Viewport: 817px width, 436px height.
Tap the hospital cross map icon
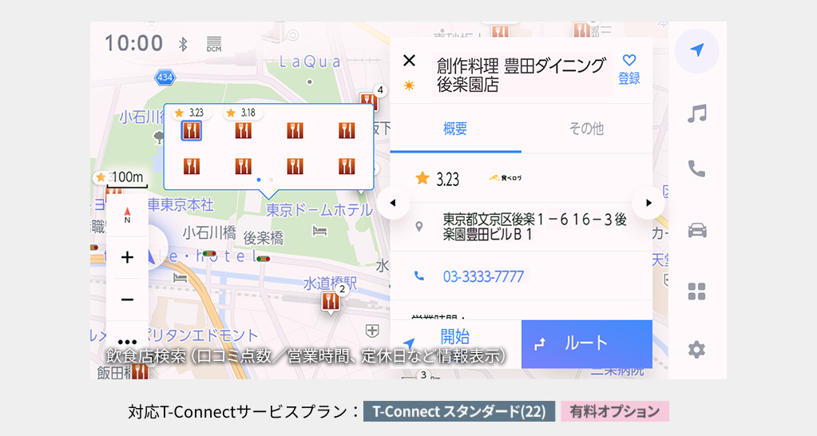pyautogui.click(x=372, y=331)
